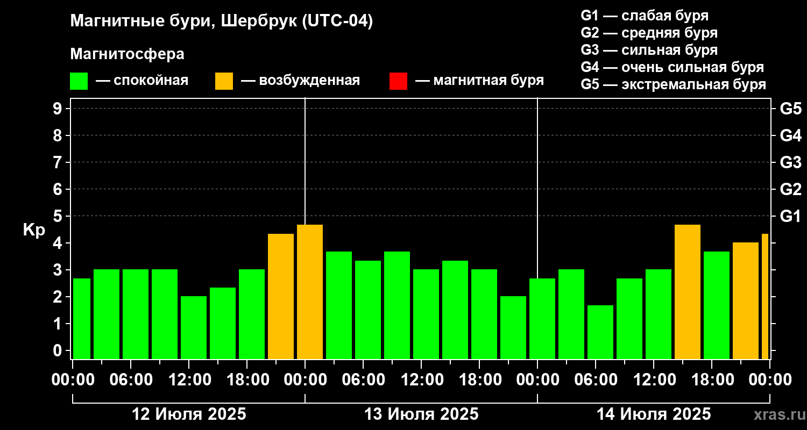Image resolution: width=807 pixels, height=430 pixels.
Task: Click the 18:00 time label for 13 July
Action: (479, 379)
